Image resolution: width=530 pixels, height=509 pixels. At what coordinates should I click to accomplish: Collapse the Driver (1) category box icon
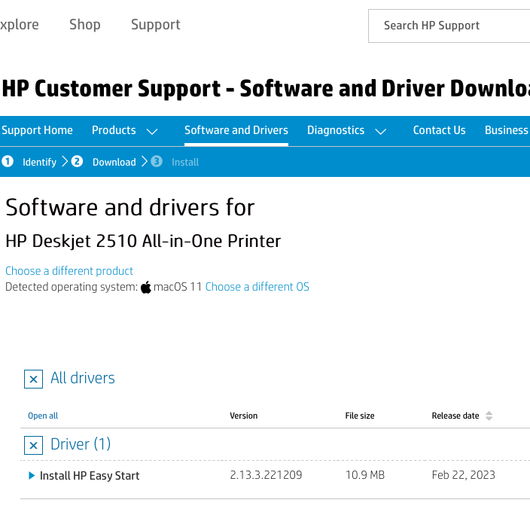(x=33, y=446)
